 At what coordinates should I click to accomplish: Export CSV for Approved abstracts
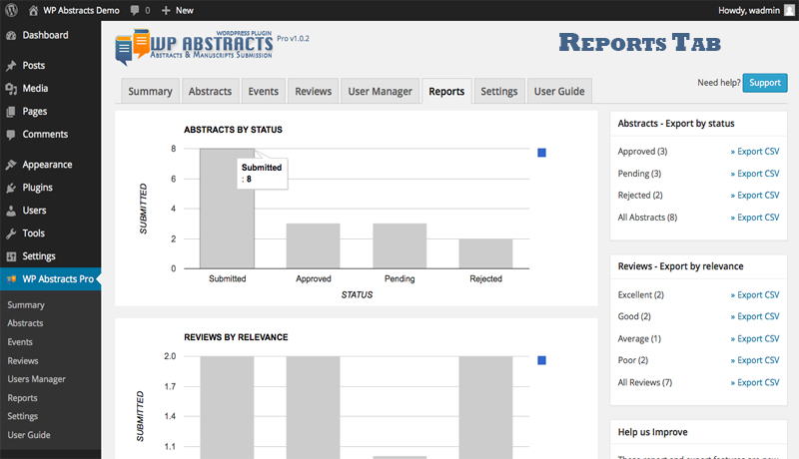tap(755, 152)
